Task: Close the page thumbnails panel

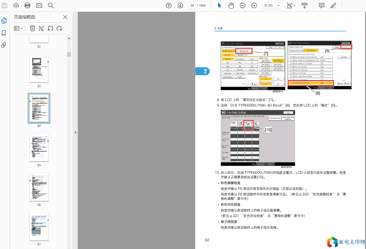Action: (65, 17)
